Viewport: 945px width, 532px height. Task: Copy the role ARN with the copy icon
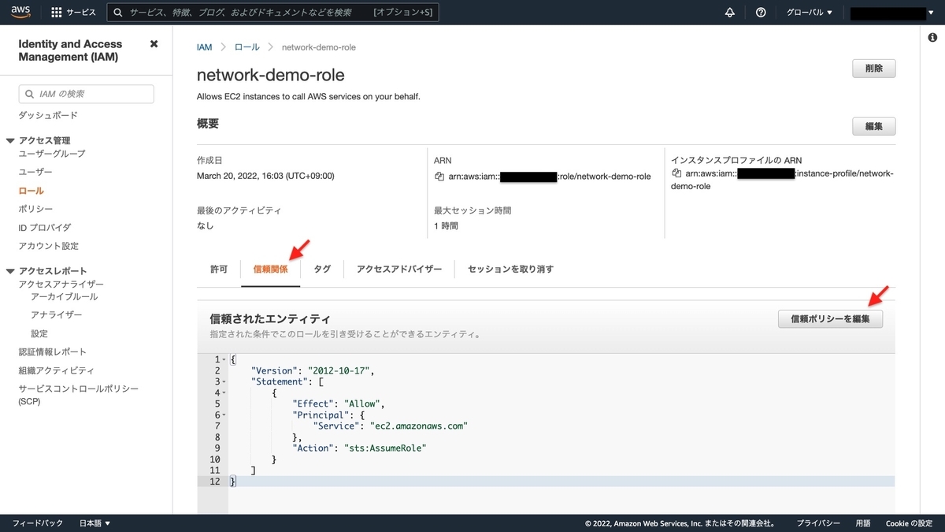click(x=439, y=176)
